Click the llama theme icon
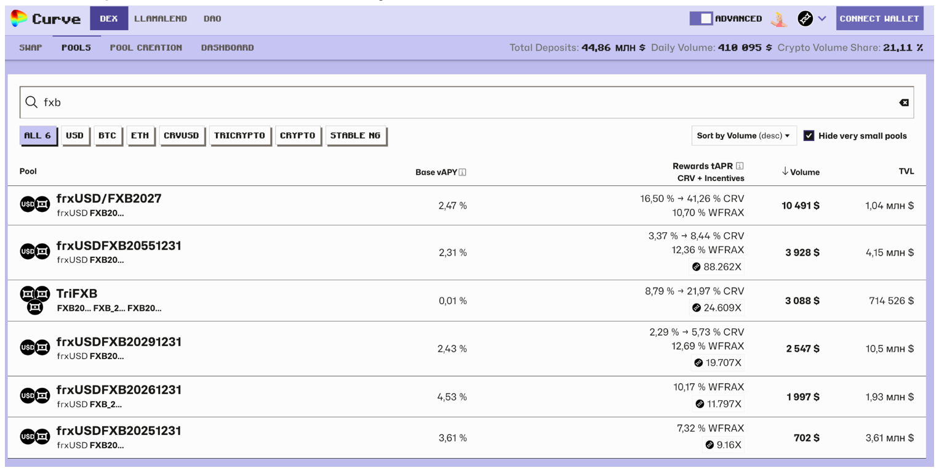 point(779,19)
